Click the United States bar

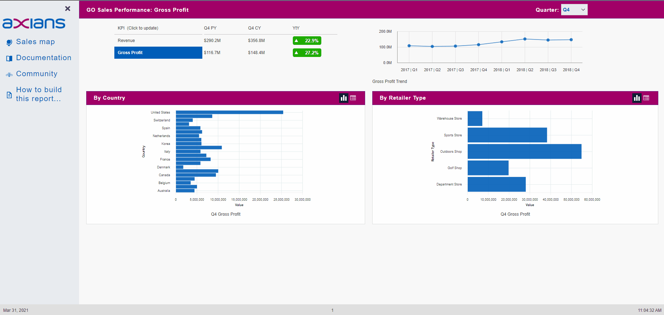click(229, 112)
